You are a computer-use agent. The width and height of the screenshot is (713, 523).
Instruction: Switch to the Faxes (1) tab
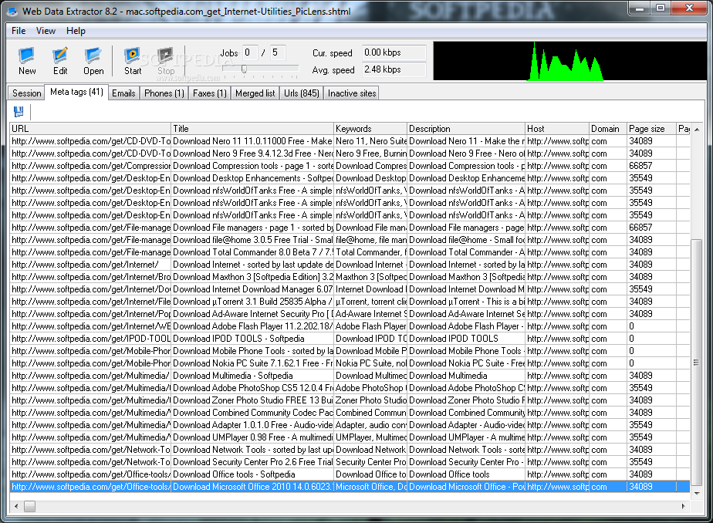coord(210,93)
